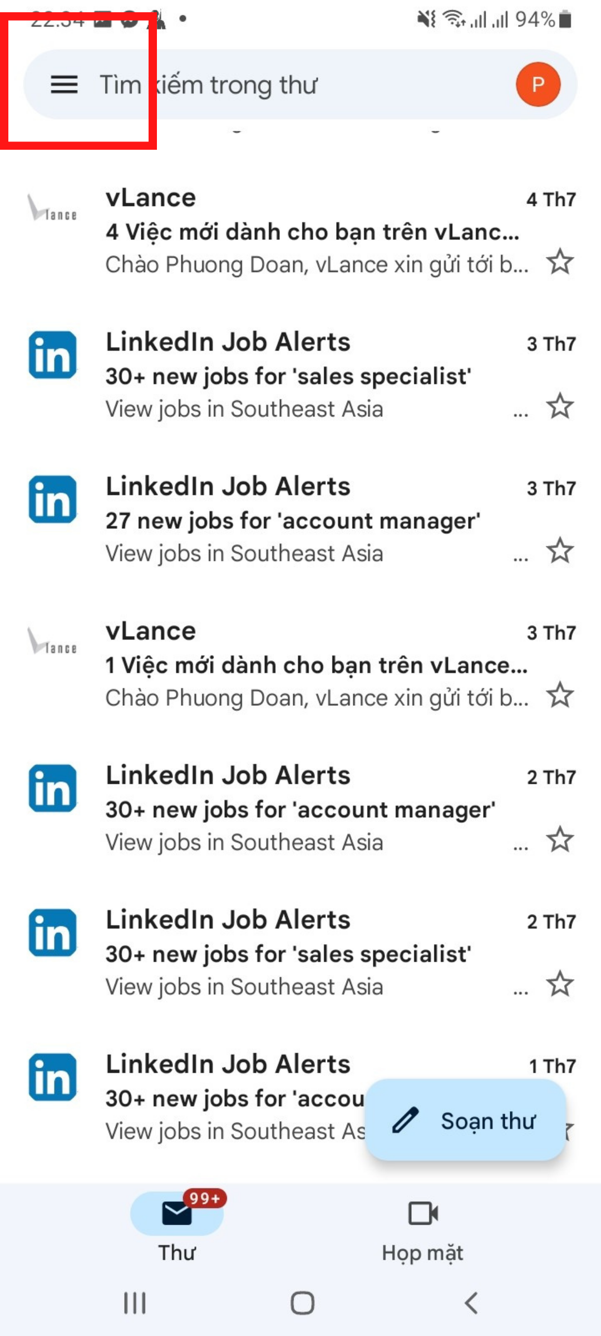Screen dimensions: 601x1336
Task: Tap the orange P account avatar
Action: click(538, 85)
